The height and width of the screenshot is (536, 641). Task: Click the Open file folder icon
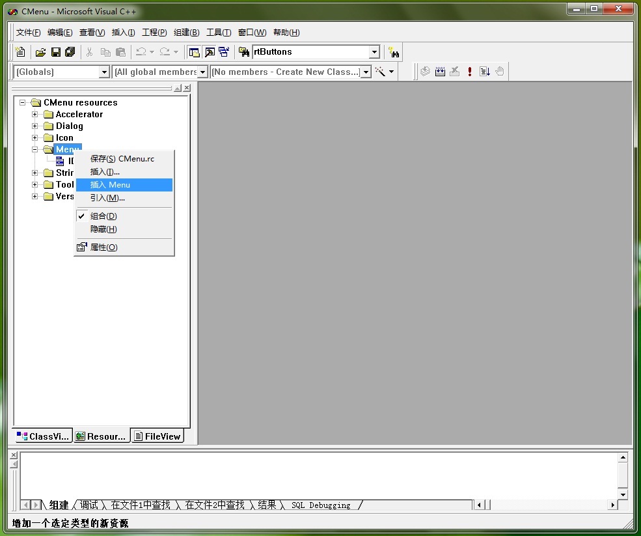coord(40,52)
